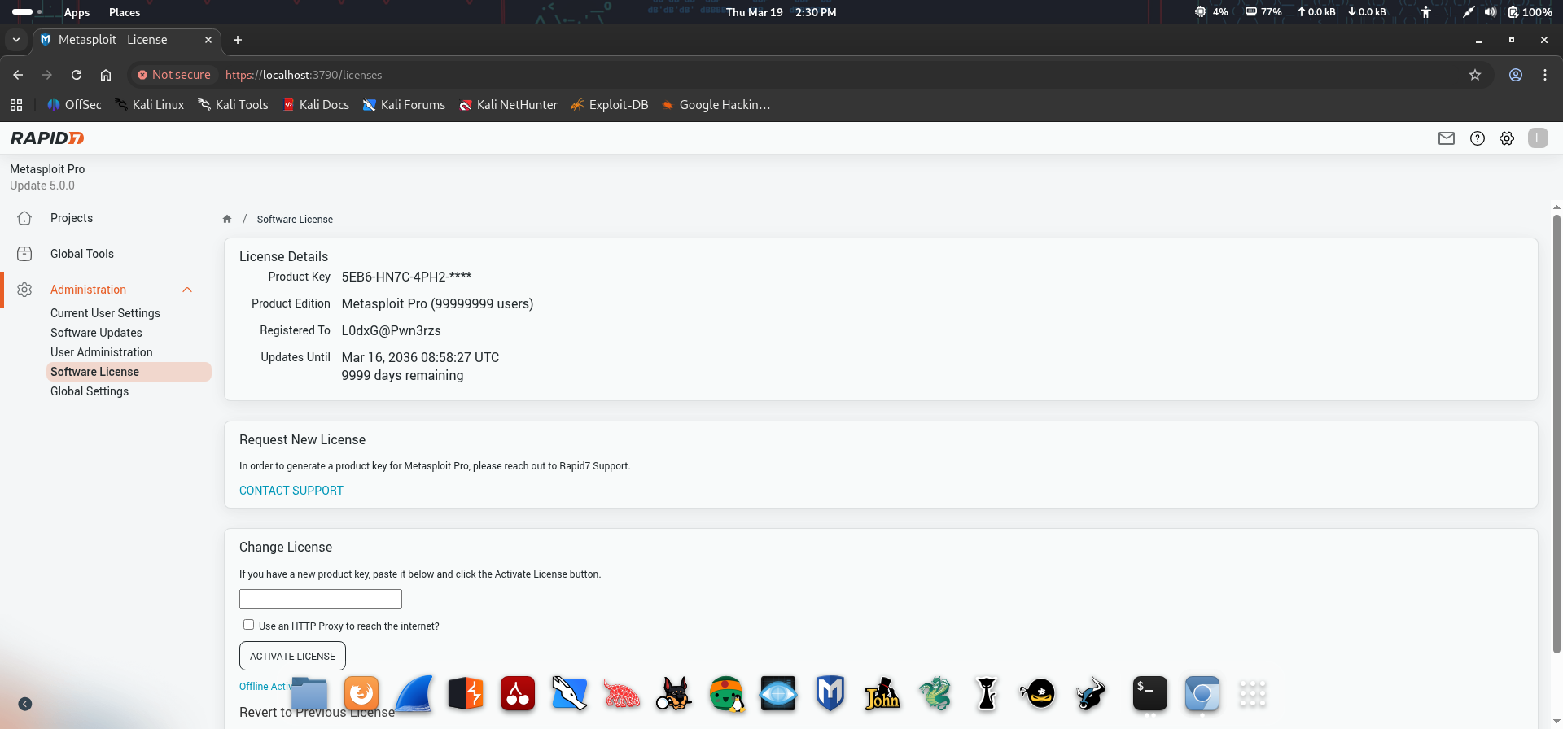This screenshot has width=1563, height=729.
Task: Open the help question mark icon
Action: 1477,138
